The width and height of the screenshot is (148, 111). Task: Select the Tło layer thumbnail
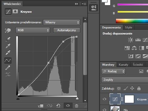[115, 109]
